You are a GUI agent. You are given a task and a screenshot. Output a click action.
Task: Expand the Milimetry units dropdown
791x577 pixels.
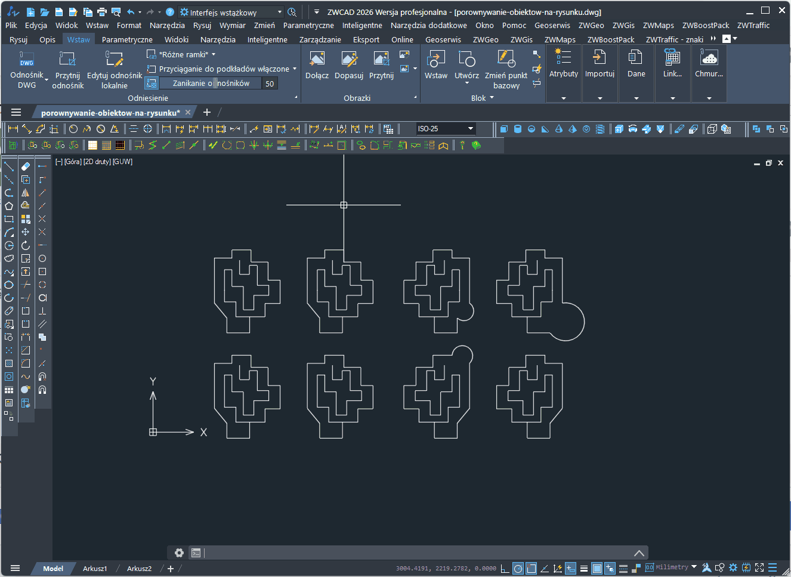coord(694,567)
